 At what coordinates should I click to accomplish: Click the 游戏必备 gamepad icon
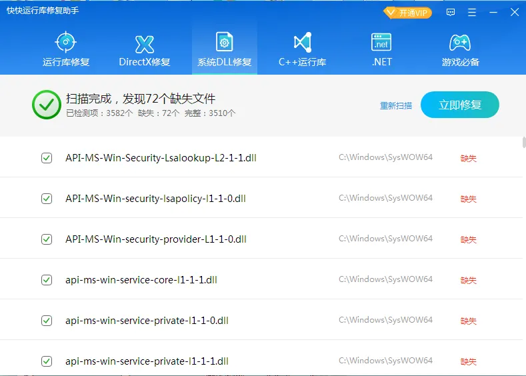coord(460,43)
